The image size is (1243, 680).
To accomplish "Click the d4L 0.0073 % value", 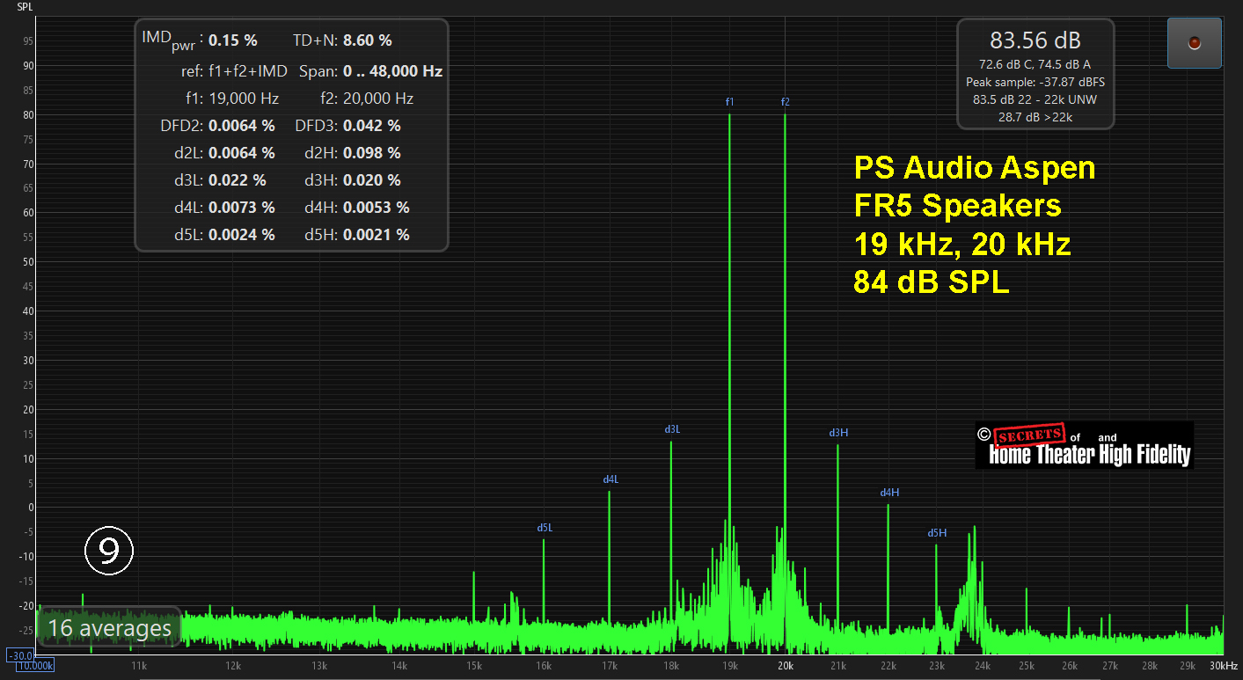I will point(242,208).
